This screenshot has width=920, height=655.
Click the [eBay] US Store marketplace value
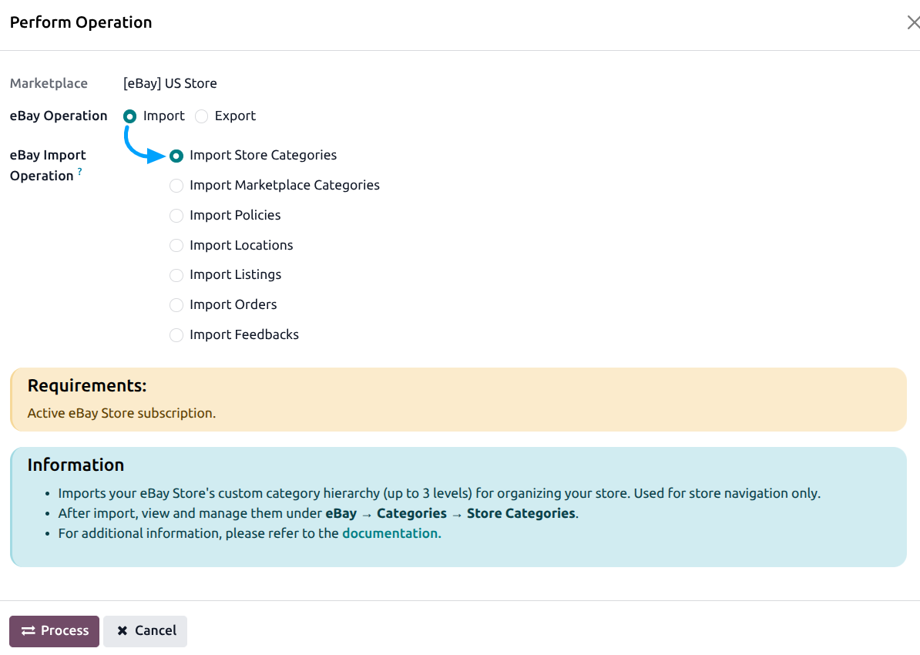(170, 83)
